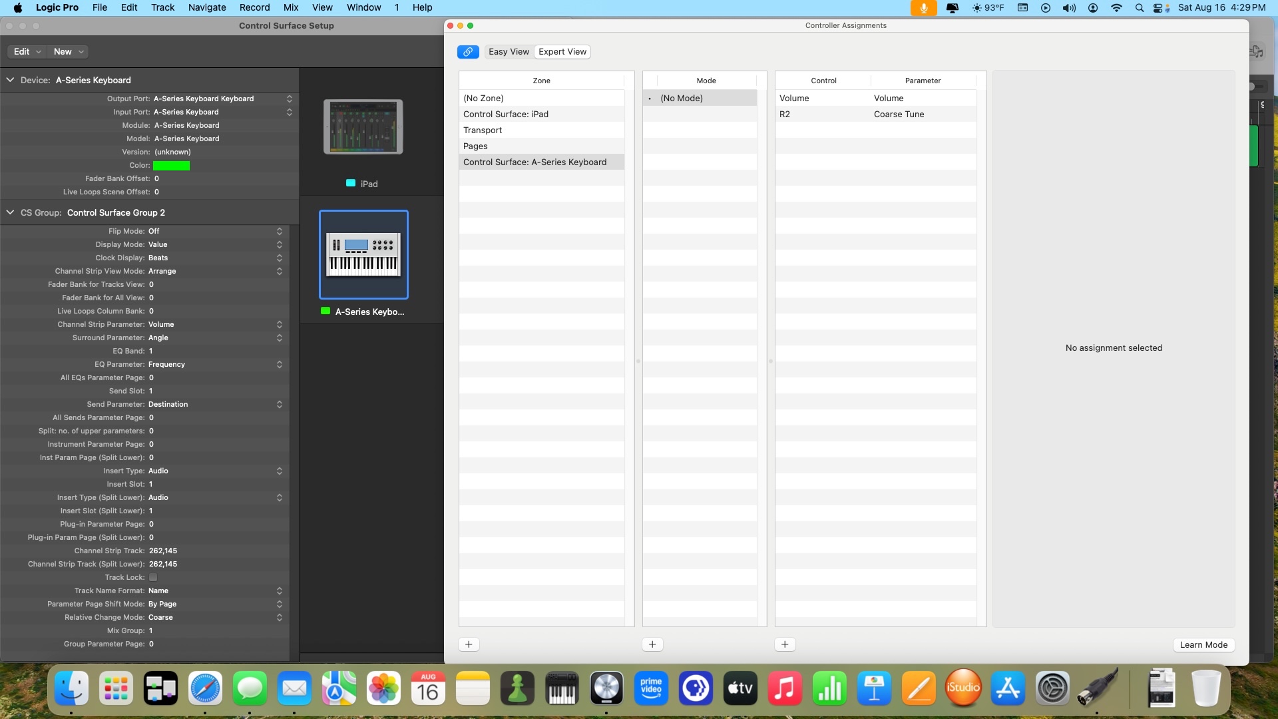Image resolution: width=1278 pixels, height=719 pixels.
Task: Click the blue link icon button
Action: point(468,52)
